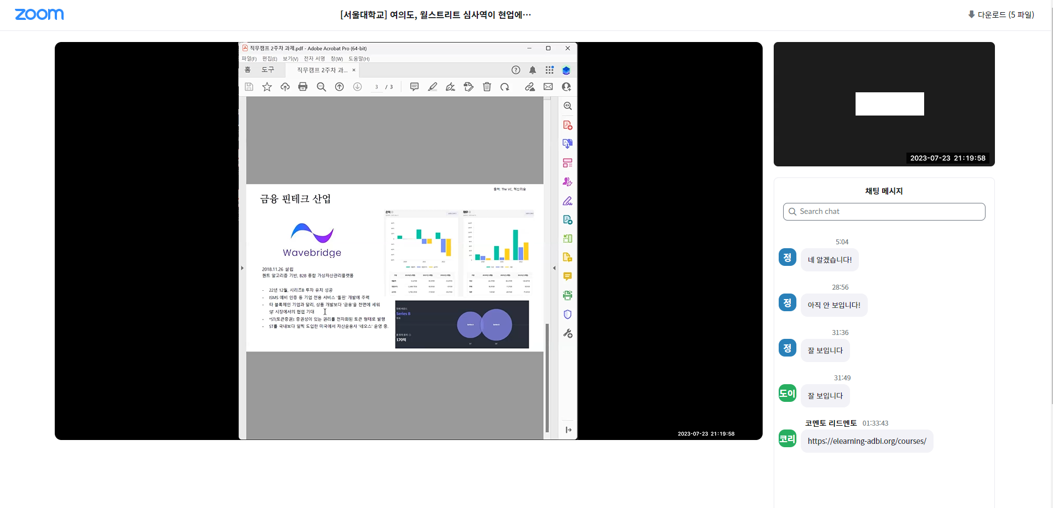Switch to the 도구 tab

[x=268, y=70]
